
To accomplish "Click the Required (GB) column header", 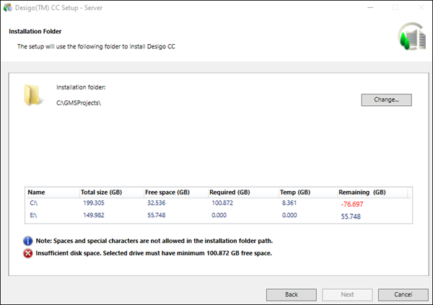I will pyautogui.click(x=229, y=193).
